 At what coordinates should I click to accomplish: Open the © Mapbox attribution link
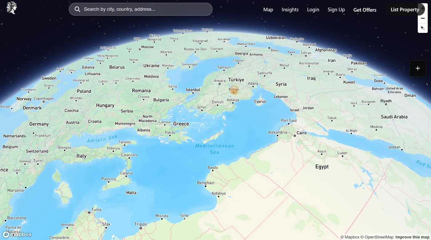(x=350, y=237)
